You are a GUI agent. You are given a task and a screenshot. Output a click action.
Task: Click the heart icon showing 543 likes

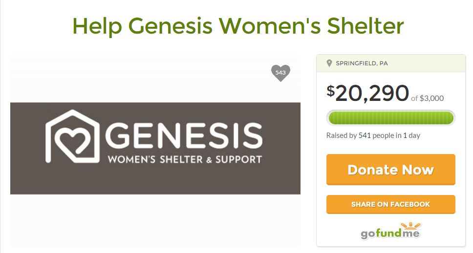(280, 73)
